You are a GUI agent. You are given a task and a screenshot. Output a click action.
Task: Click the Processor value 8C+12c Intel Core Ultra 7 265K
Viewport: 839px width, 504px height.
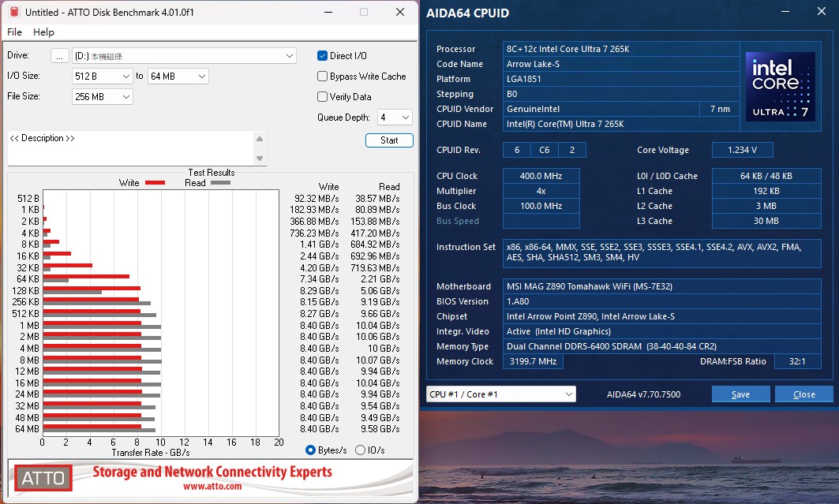620,49
